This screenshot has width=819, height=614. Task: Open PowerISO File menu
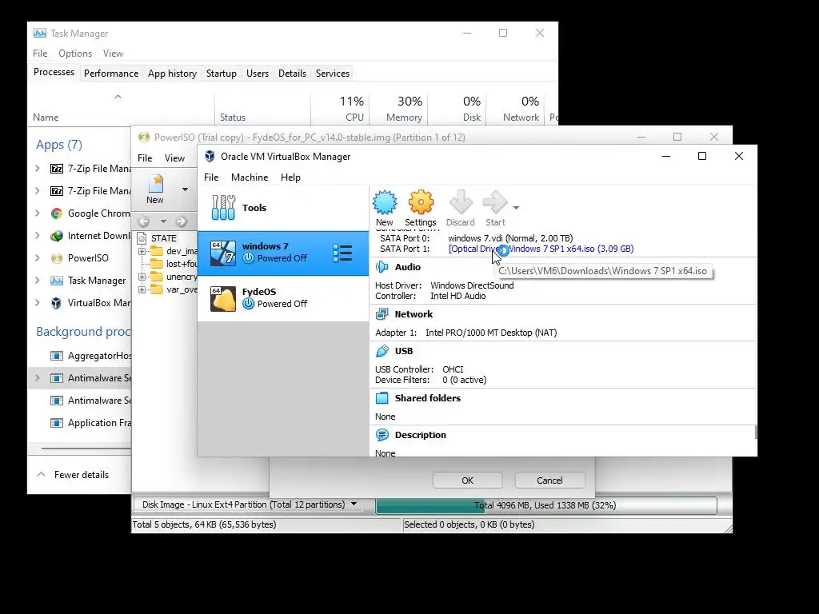tap(145, 158)
